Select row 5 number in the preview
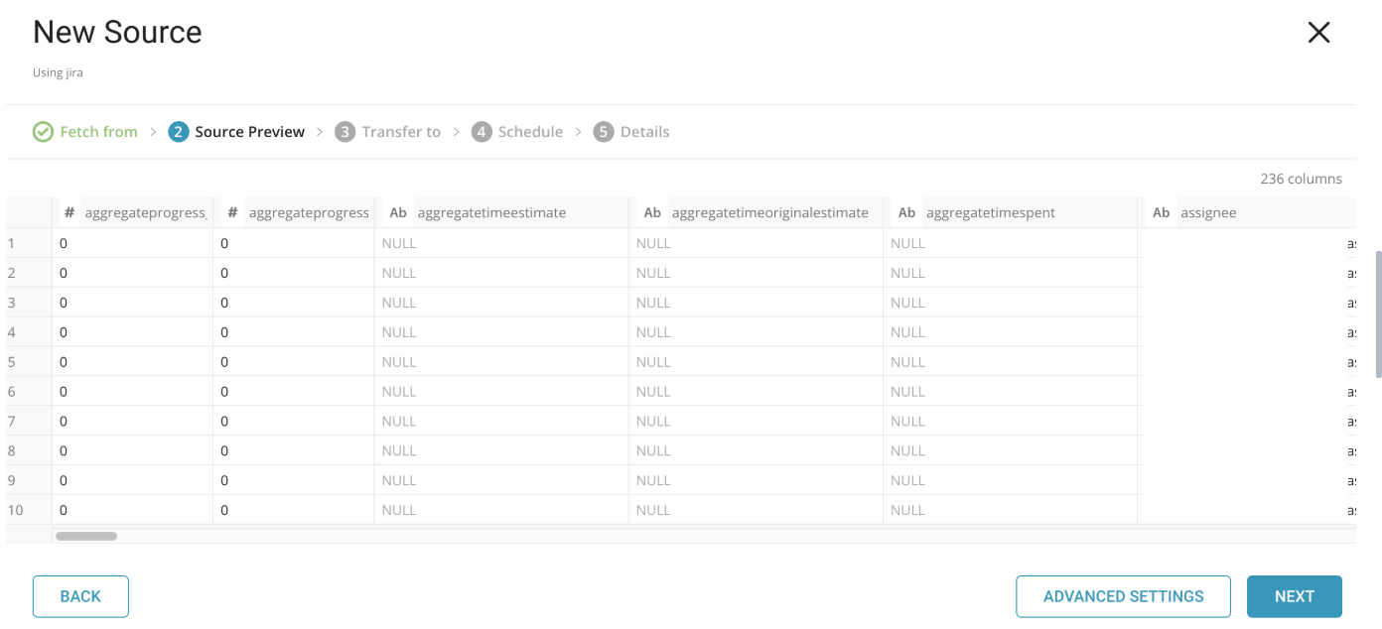The height and width of the screenshot is (629, 1382). click(12, 361)
